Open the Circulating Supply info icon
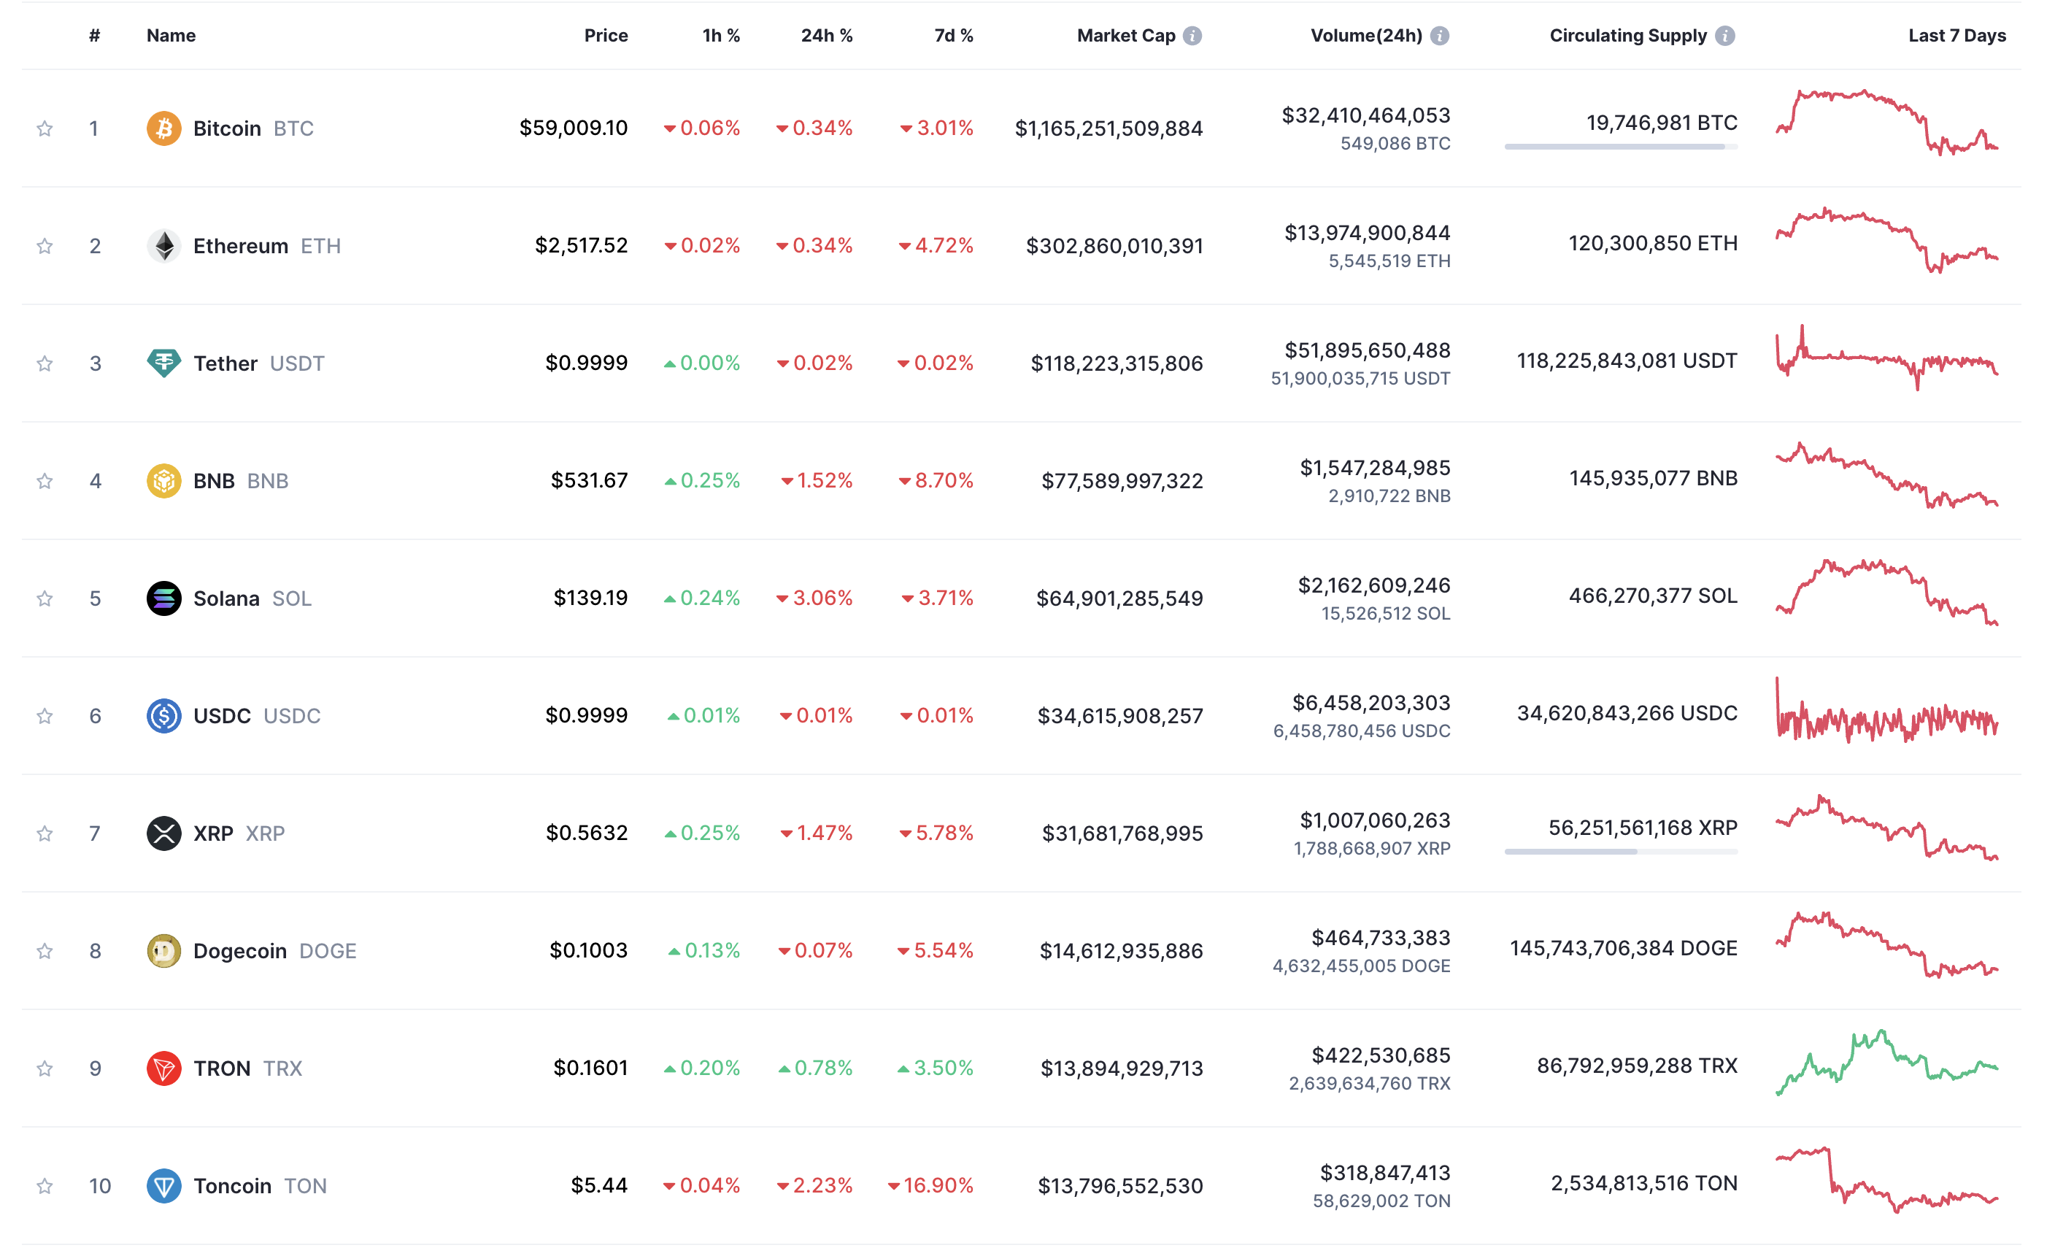This screenshot has height=1248, width=2055. (x=1724, y=36)
